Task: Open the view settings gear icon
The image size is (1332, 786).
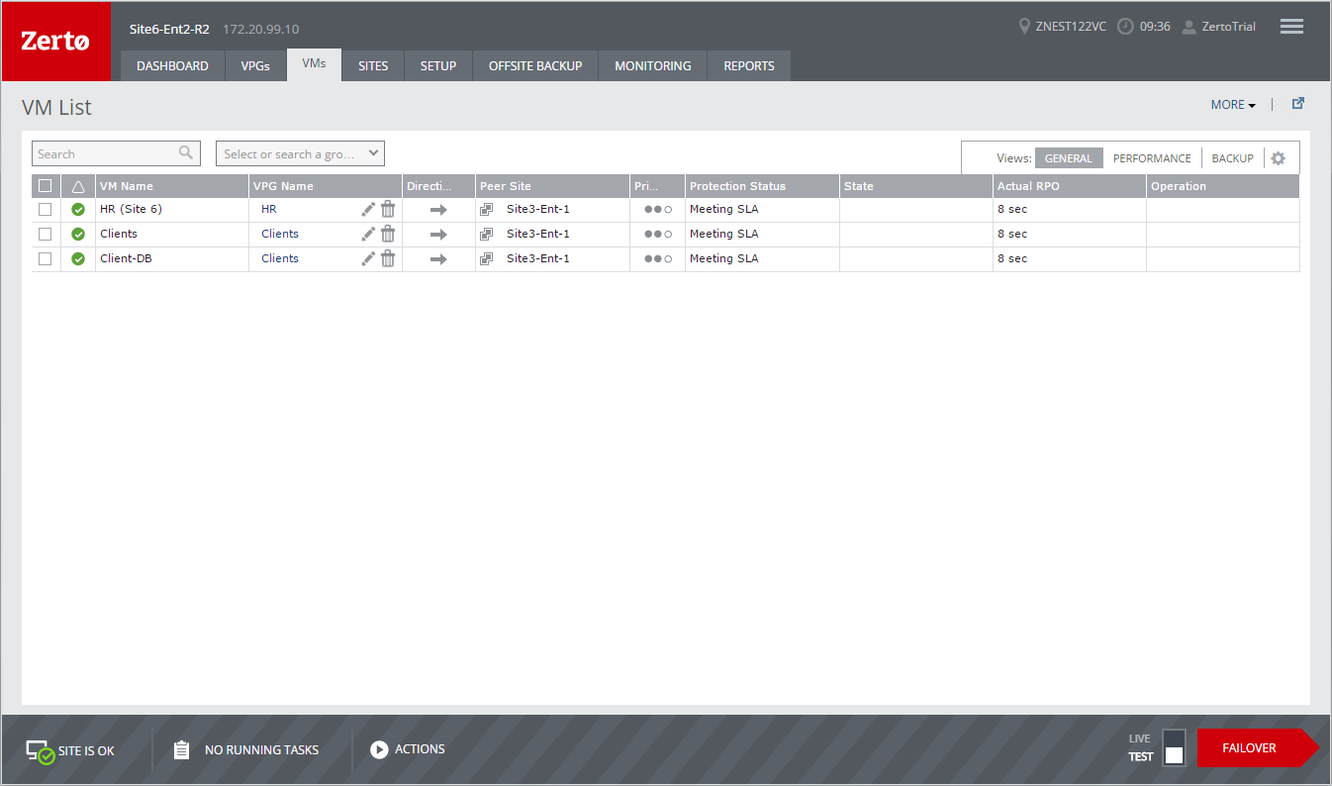Action: [x=1278, y=158]
